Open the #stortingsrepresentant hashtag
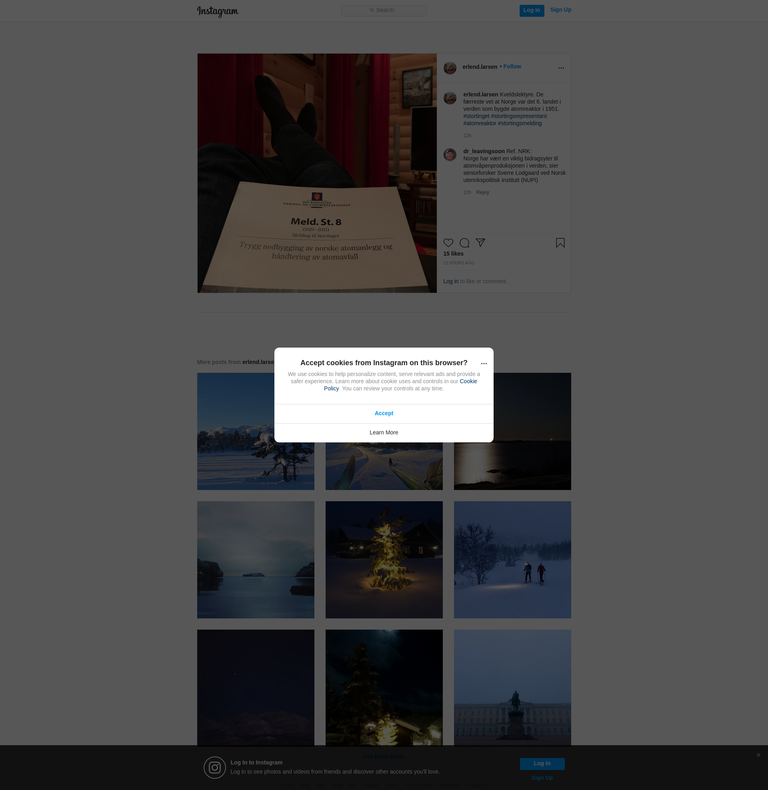Viewport: 768px width, 790px height. pyautogui.click(x=519, y=116)
